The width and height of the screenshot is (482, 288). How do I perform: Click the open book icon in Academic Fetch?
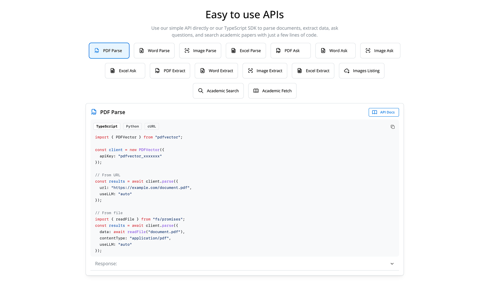click(256, 91)
